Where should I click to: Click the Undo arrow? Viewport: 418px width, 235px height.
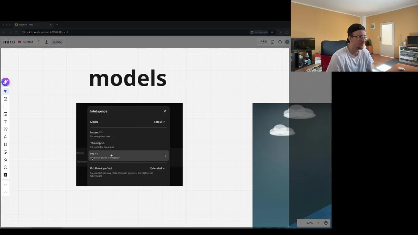6,185
